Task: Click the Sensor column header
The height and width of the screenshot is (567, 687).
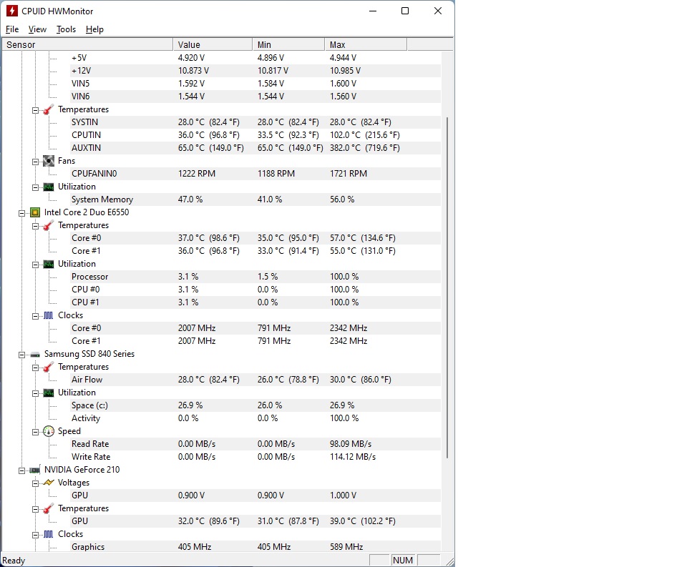Action: pyautogui.click(x=87, y=44)
